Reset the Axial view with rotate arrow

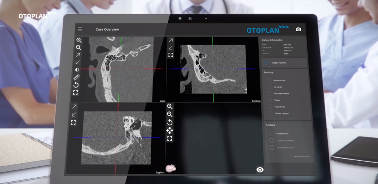click(76, 85)
